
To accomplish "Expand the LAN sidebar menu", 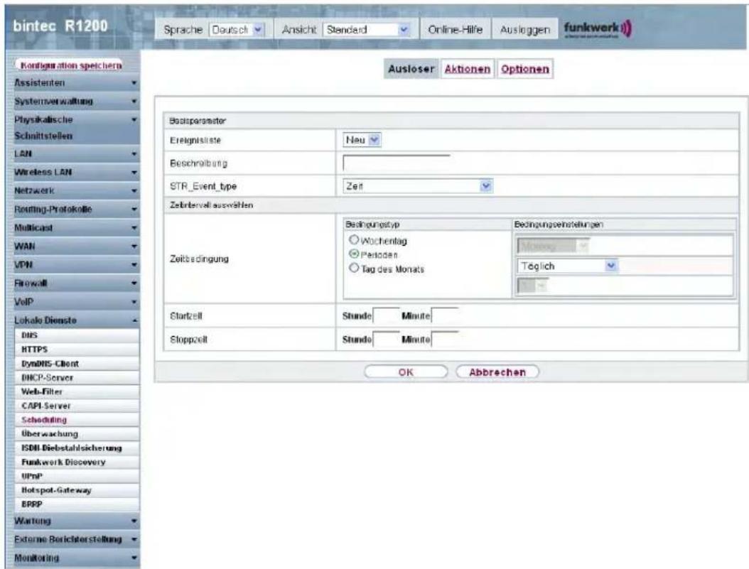I will 75,153.
